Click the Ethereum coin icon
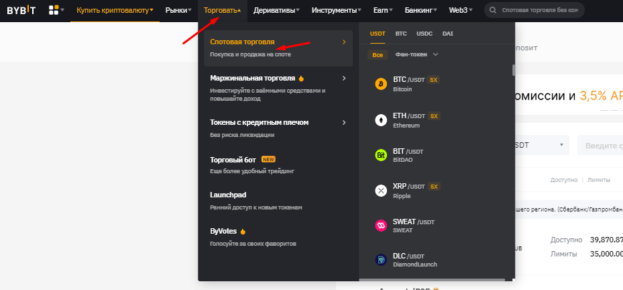This screenshot has height=290, width=623. coord(381,120)
